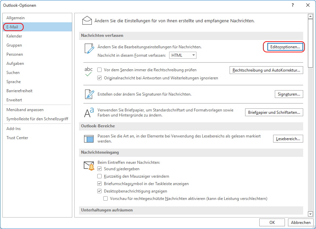
Task: Click the Outlook-Bereiche section header
Action: (191, 126)
